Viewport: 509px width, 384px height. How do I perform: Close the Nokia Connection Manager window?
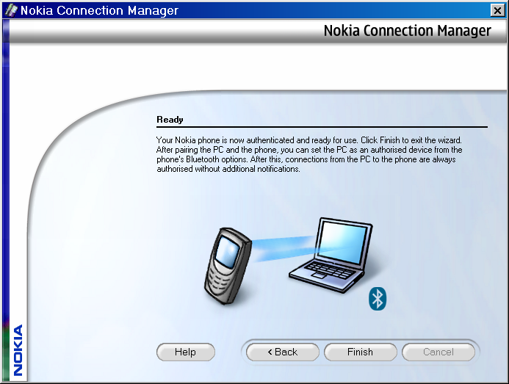pos(497,10)
